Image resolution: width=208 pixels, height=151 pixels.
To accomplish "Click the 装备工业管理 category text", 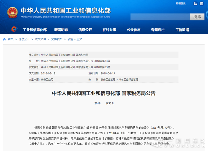I will [108, 80].
